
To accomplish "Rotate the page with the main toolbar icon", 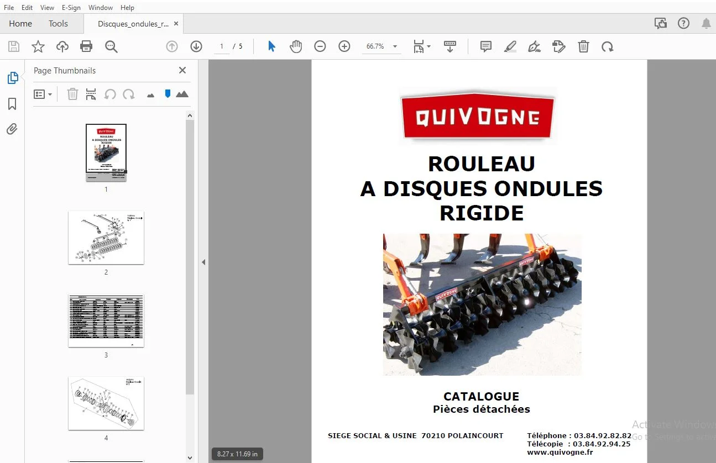I will pyautogui.click(x=608, y=46).
